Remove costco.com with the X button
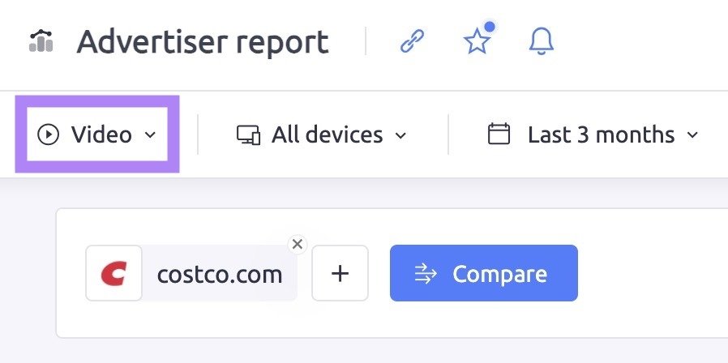Image resolution: width=728 pixels, height=363 pixels. pyautogui.click(x=298, y=244)
